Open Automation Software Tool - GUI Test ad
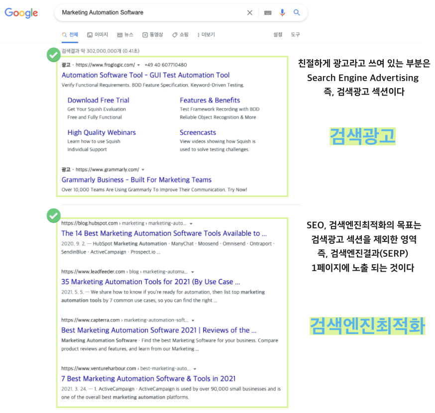435x413 pixels. (146, 75)
